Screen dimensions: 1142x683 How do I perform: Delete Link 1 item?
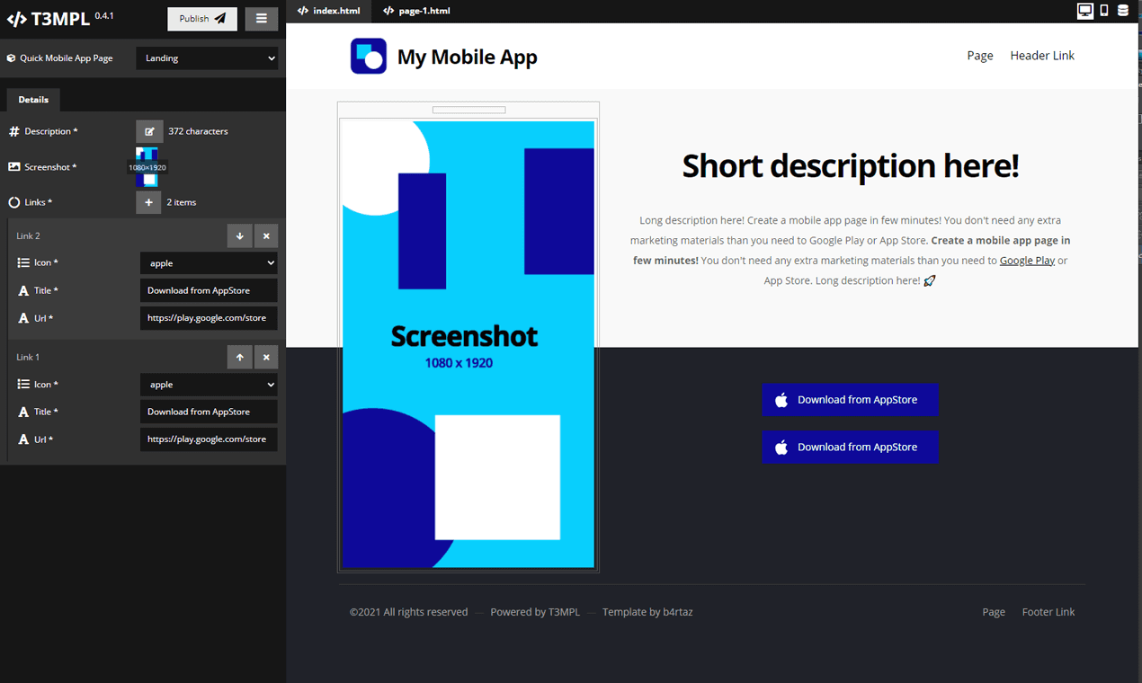266,358
